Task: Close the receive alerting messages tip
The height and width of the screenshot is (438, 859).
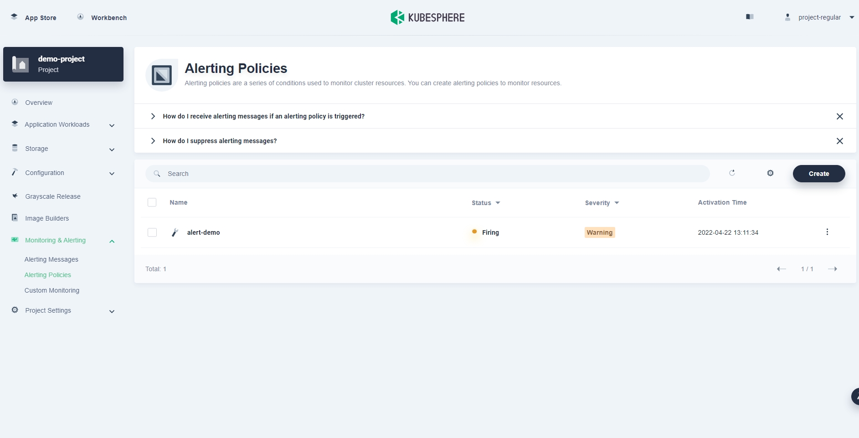Action: (839, 116)
